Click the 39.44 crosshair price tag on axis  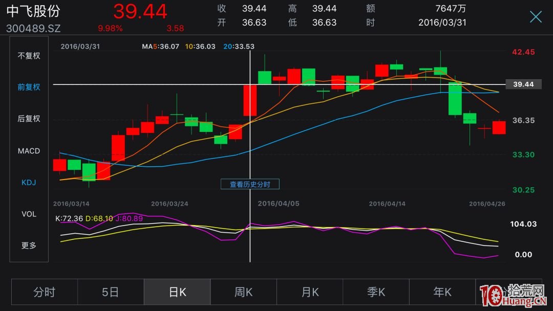[x=523, y=84]
